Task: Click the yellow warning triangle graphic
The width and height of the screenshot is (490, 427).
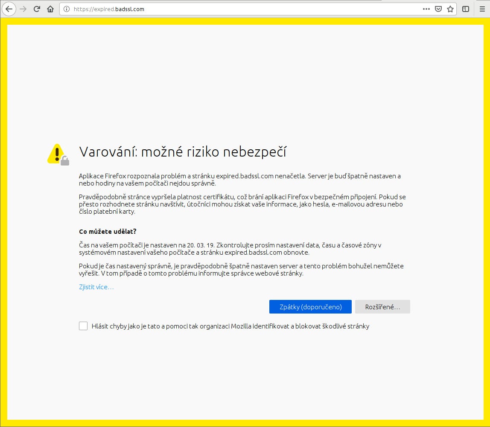Action: pos(55,153)
